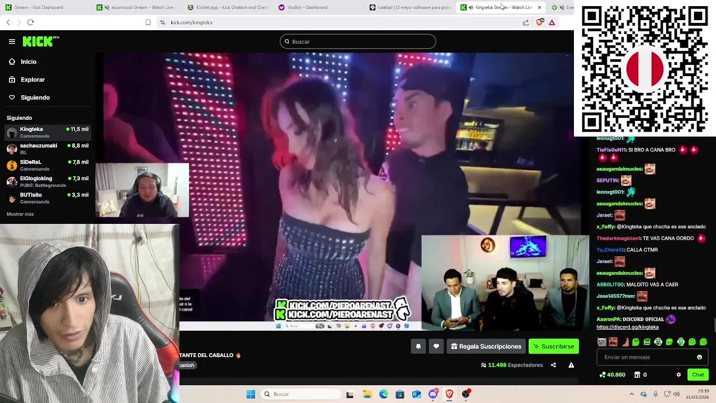Click Regala Suscripciones button

click(x=486, y=346)
